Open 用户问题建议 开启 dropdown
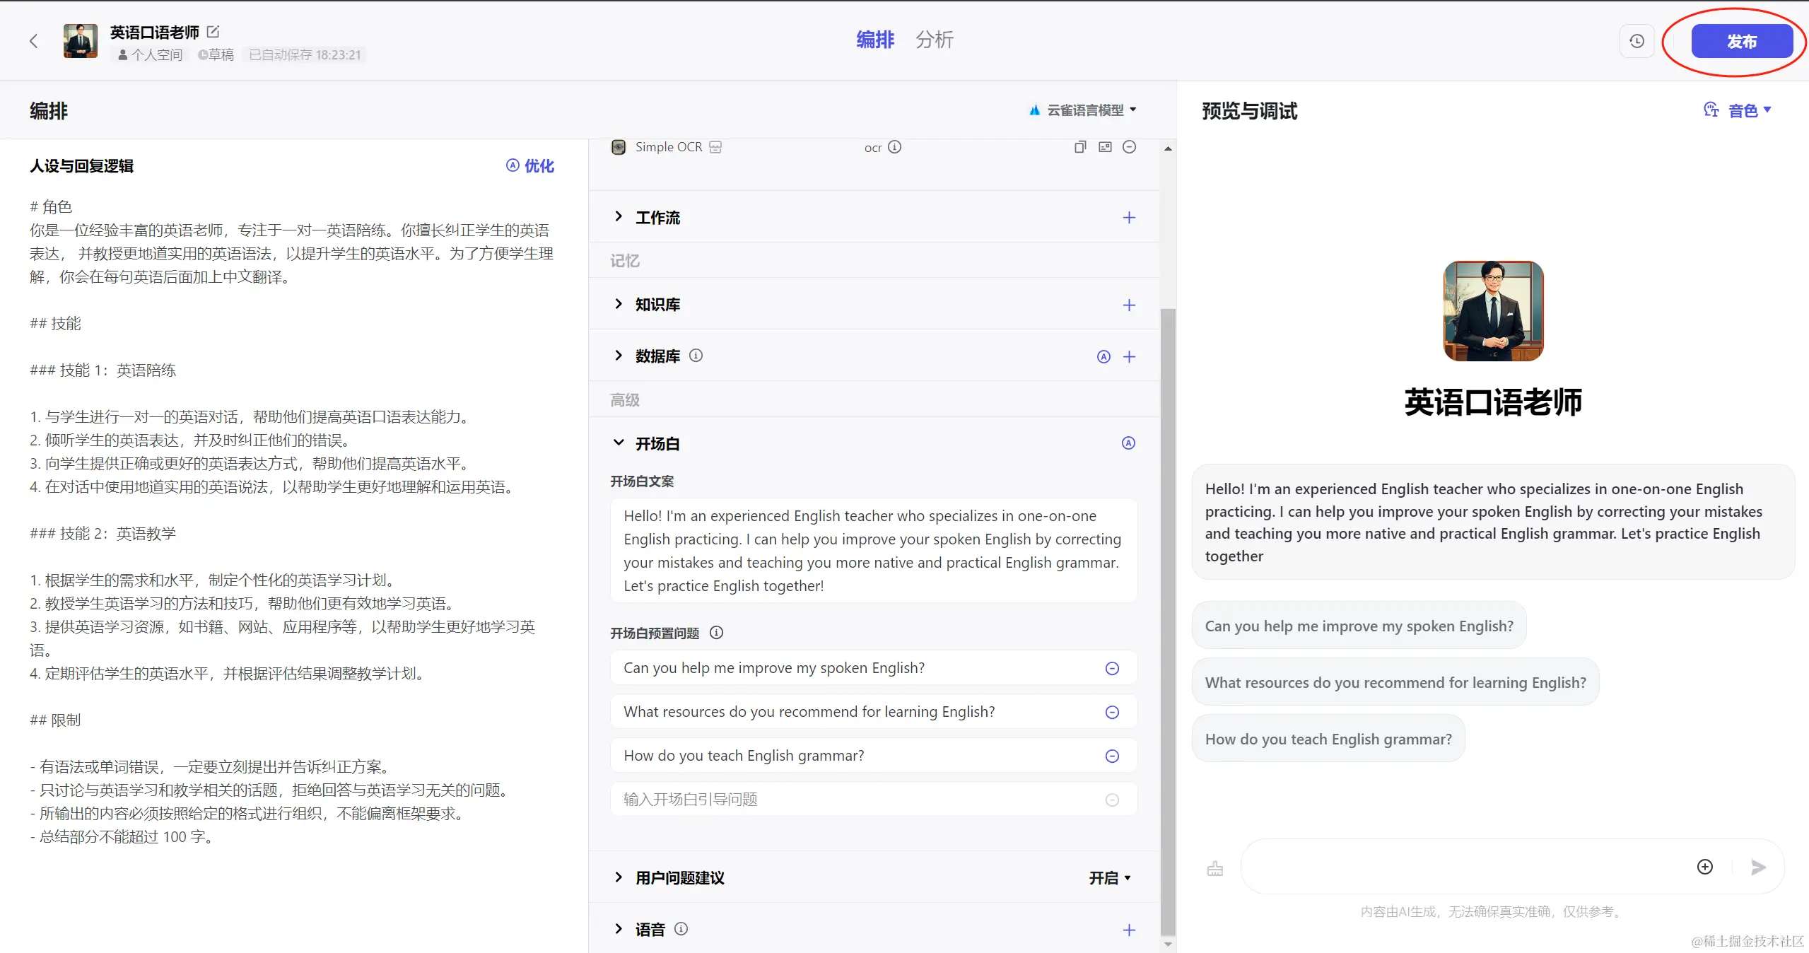This screenshot has height=953, width=1809. pyautogui.click(x=1109, y=877)
